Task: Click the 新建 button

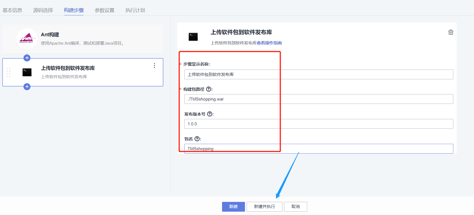Action: 234,207
